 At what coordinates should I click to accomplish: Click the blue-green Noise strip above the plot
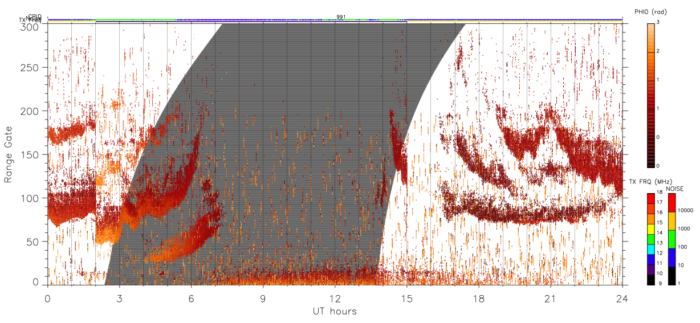click(x=335, y=19)
